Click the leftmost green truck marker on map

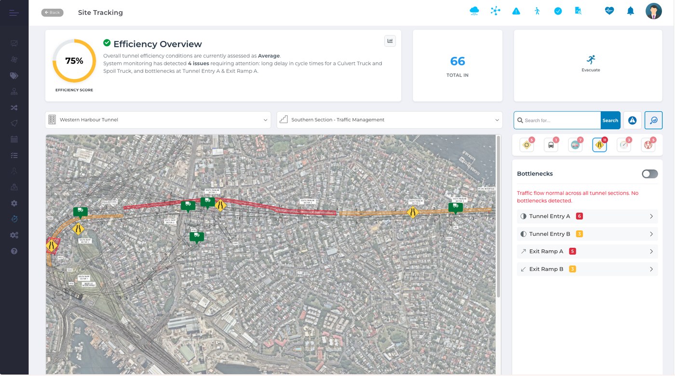pyautogui.click(x=81, y=212)
